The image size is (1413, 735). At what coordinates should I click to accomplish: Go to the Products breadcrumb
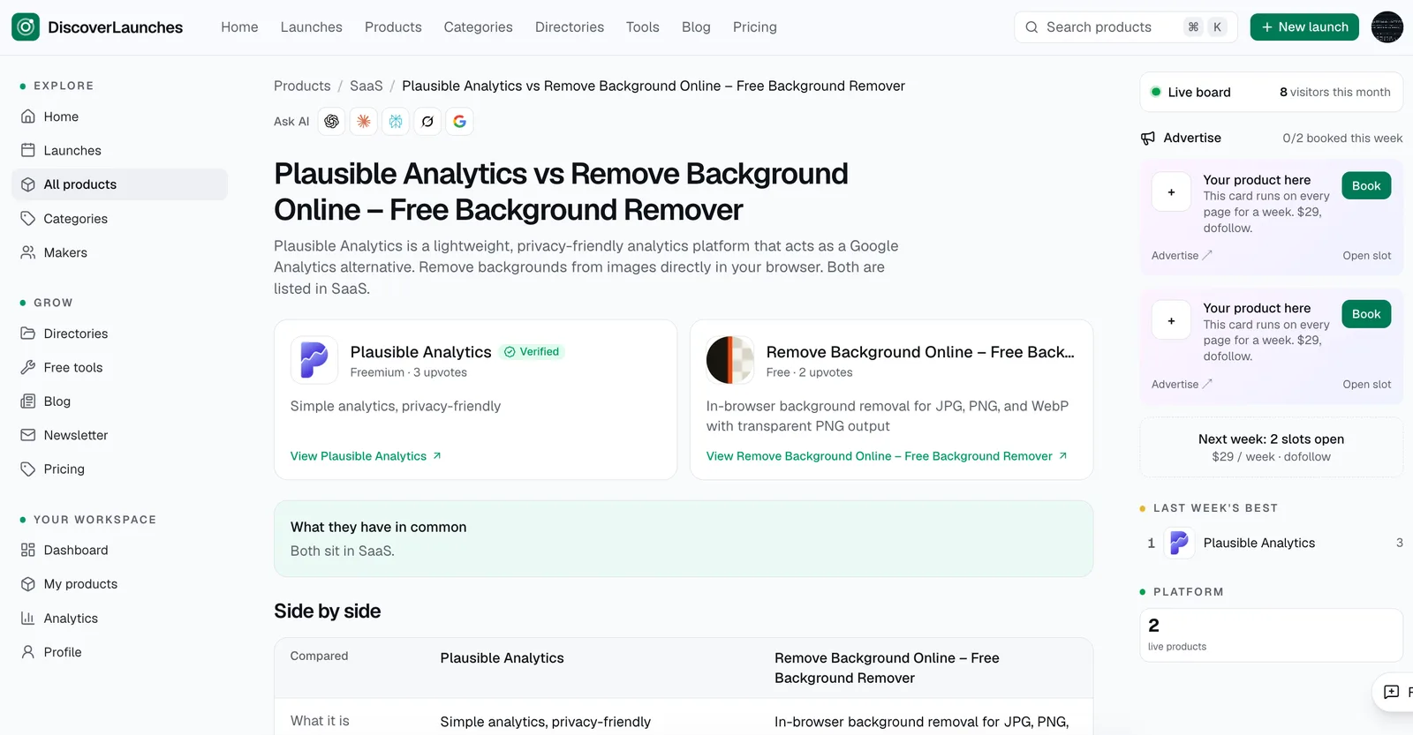click(x=302, y=86)
